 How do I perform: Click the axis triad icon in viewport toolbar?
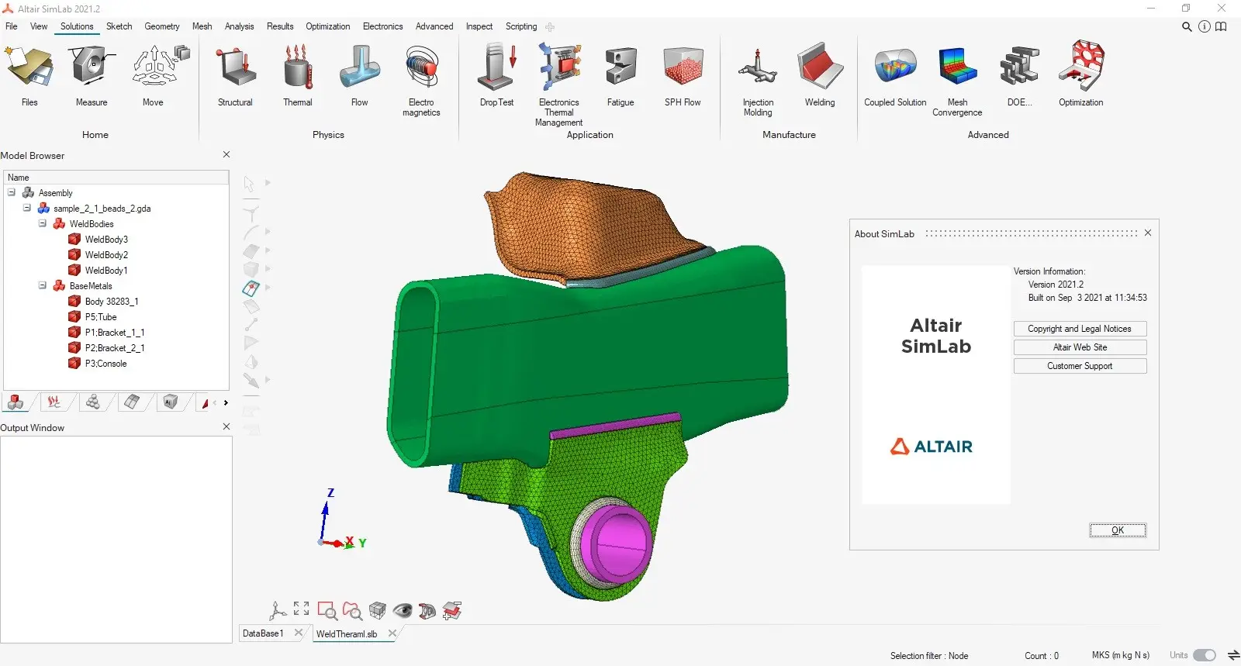coord(277,611)
